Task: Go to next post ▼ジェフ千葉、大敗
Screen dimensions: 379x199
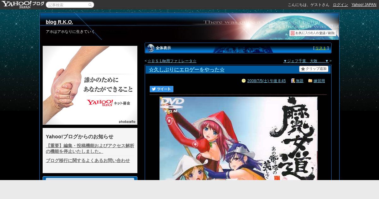Action: [x=306, y=61]
